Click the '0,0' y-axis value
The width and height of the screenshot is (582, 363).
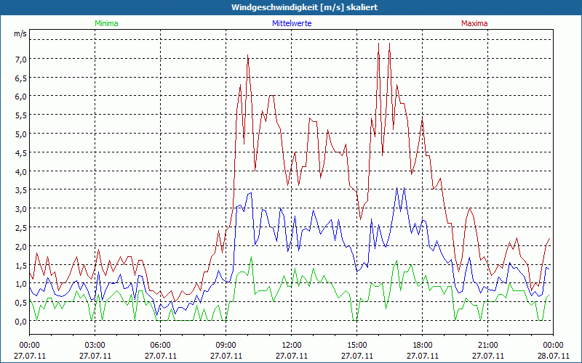pyautogui.click(x=21, y=322)
